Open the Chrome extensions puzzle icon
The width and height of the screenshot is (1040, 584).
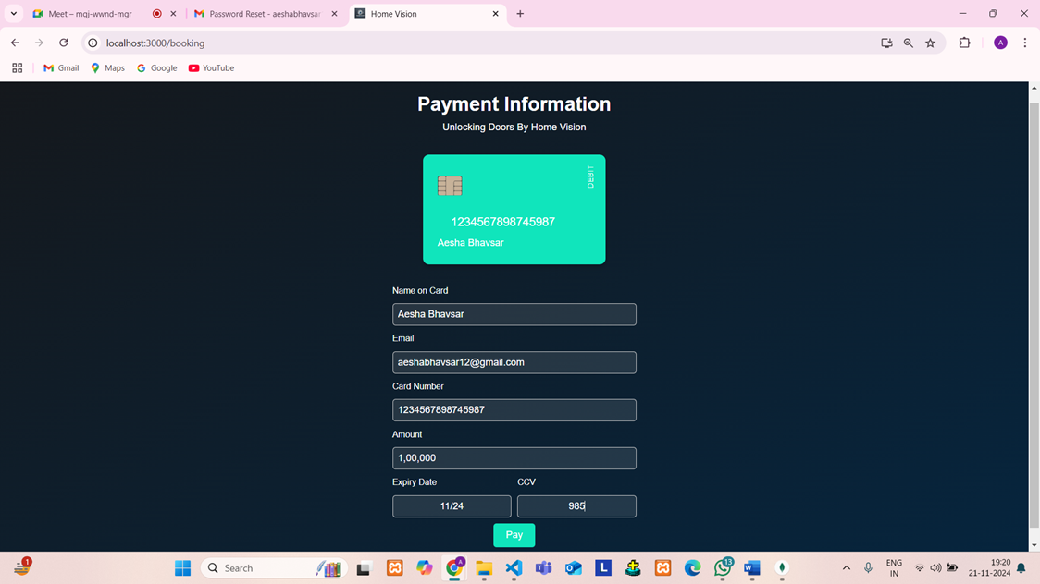click(x=964, y=43)
